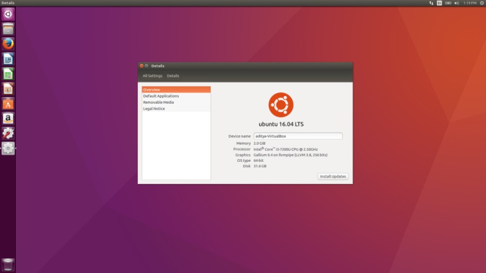Click the Device name text field
Viewport: 486px width, 273px height.
(298, 136)
